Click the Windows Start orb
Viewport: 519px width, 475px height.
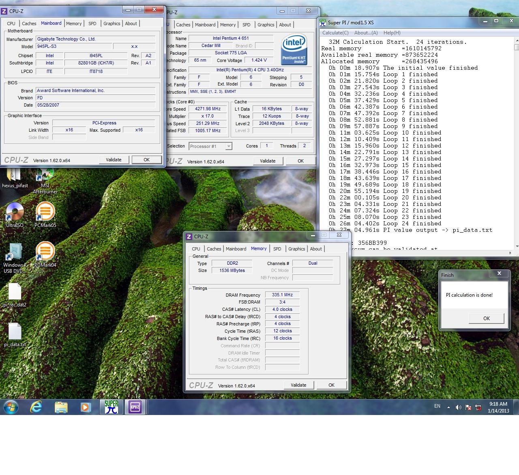coord(11,407)
